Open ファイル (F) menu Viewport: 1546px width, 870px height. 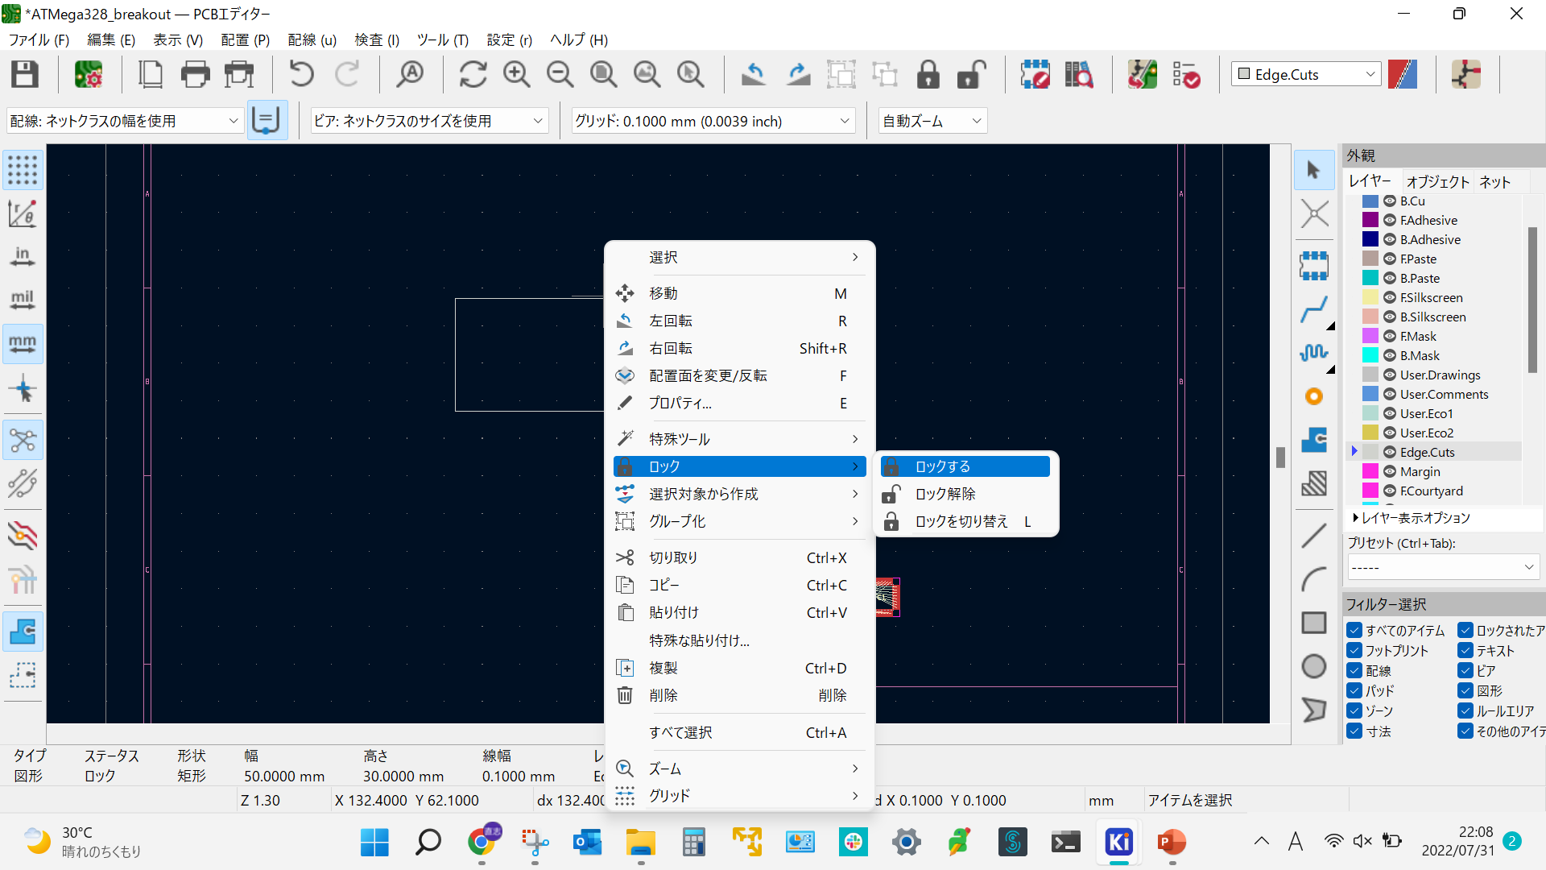tap(39, 39)
